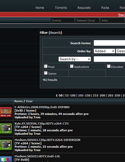125x162 pixels.
Task: Click '[TV-x264 / Scene]' under Kyle.XY
Action: [28, 127]
